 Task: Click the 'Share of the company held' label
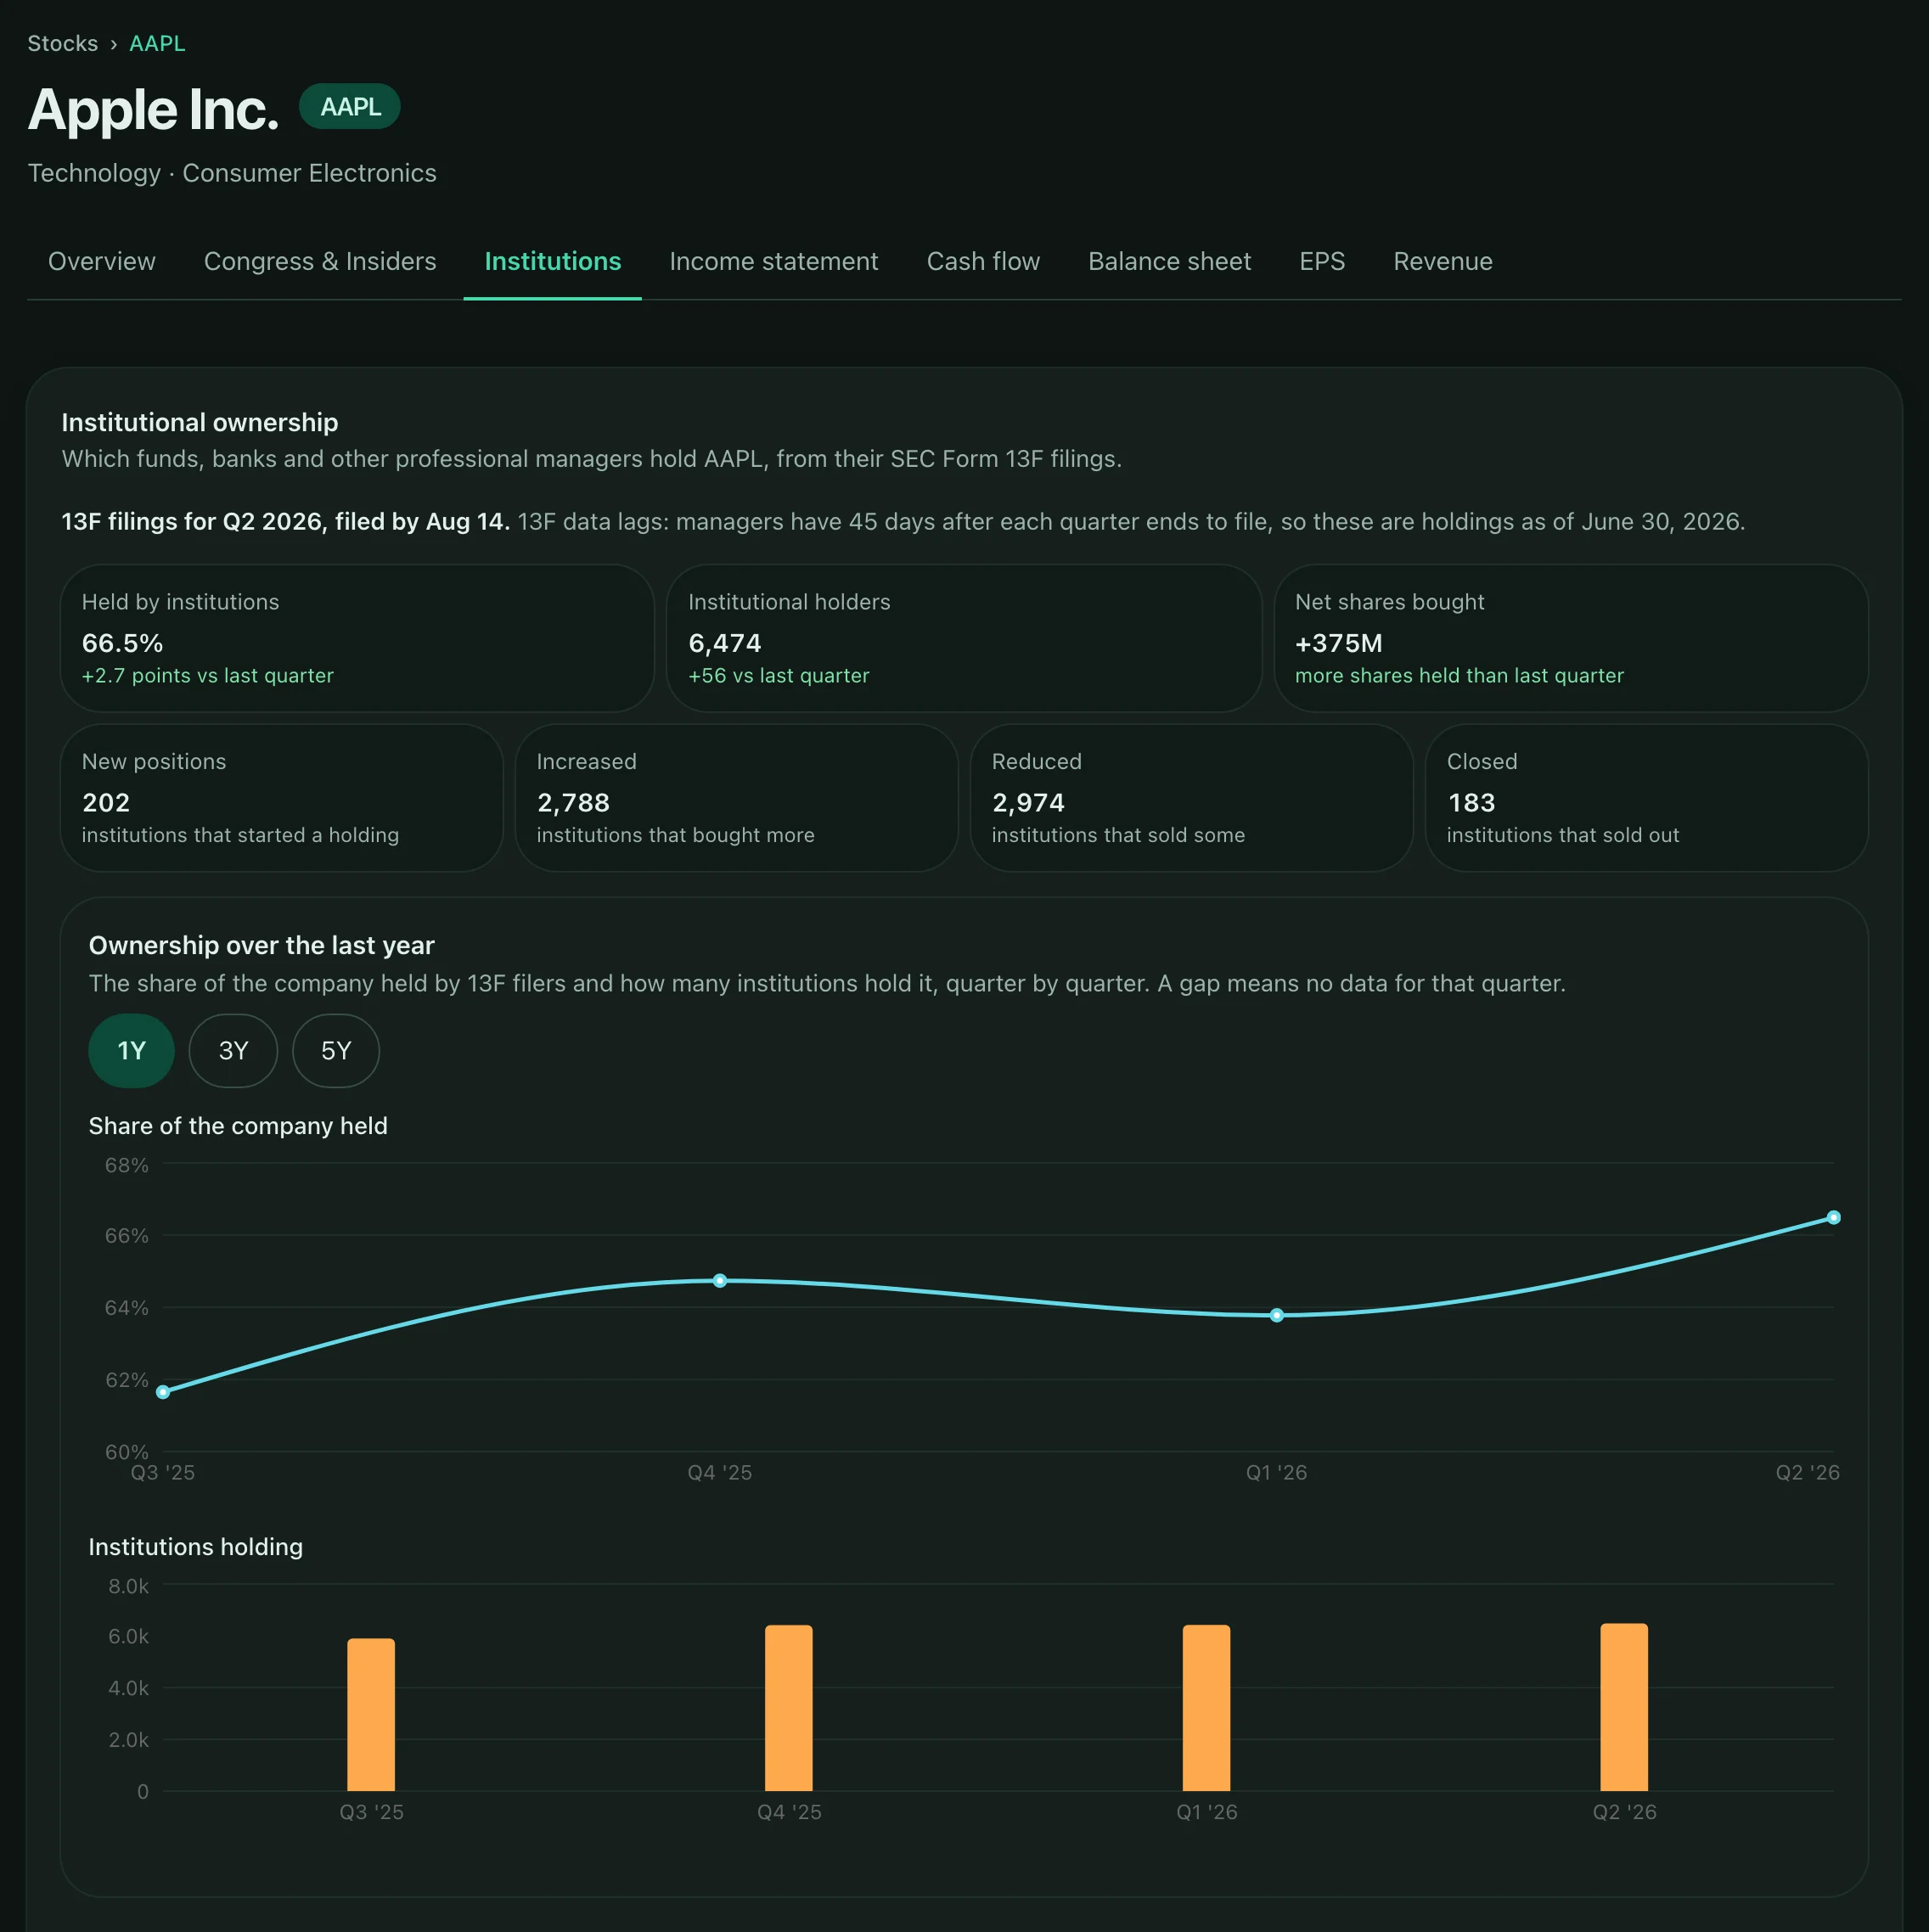pyautogui.click(x=238, y=1125)
